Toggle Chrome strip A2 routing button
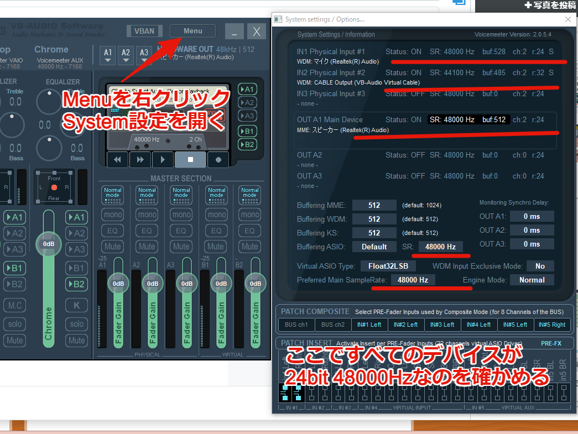The image size is (578, 434). [76, 233]
